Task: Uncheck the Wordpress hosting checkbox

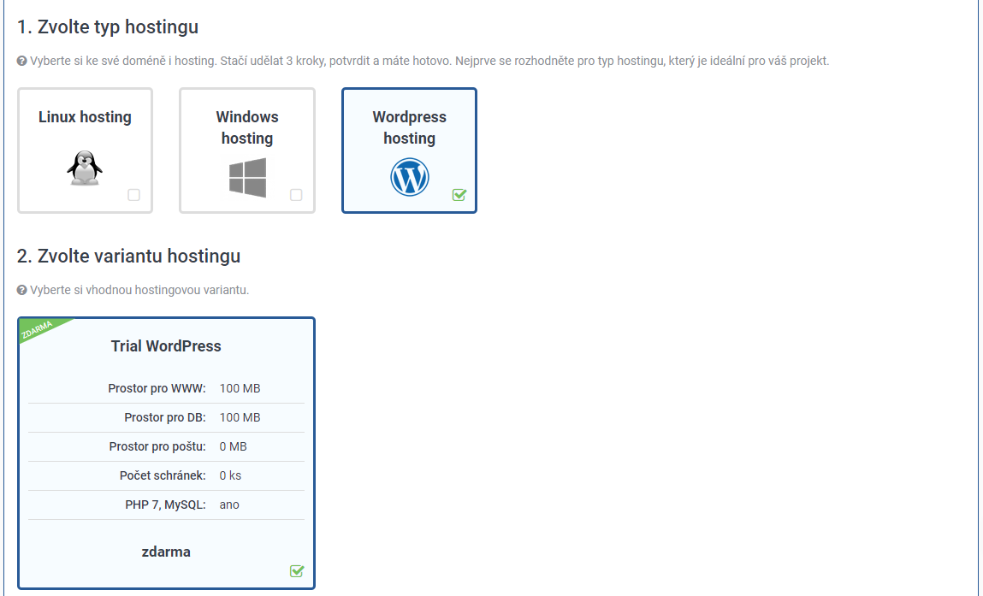Action: pyautogui.click(x=459, y=195)
